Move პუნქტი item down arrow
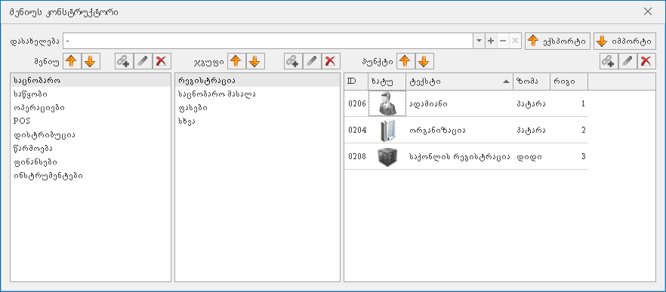 click(424, 62)
